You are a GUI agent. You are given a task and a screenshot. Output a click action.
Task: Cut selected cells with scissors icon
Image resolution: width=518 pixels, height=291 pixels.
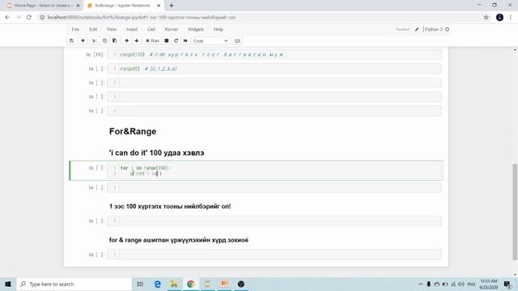click(x=94, y=40)
